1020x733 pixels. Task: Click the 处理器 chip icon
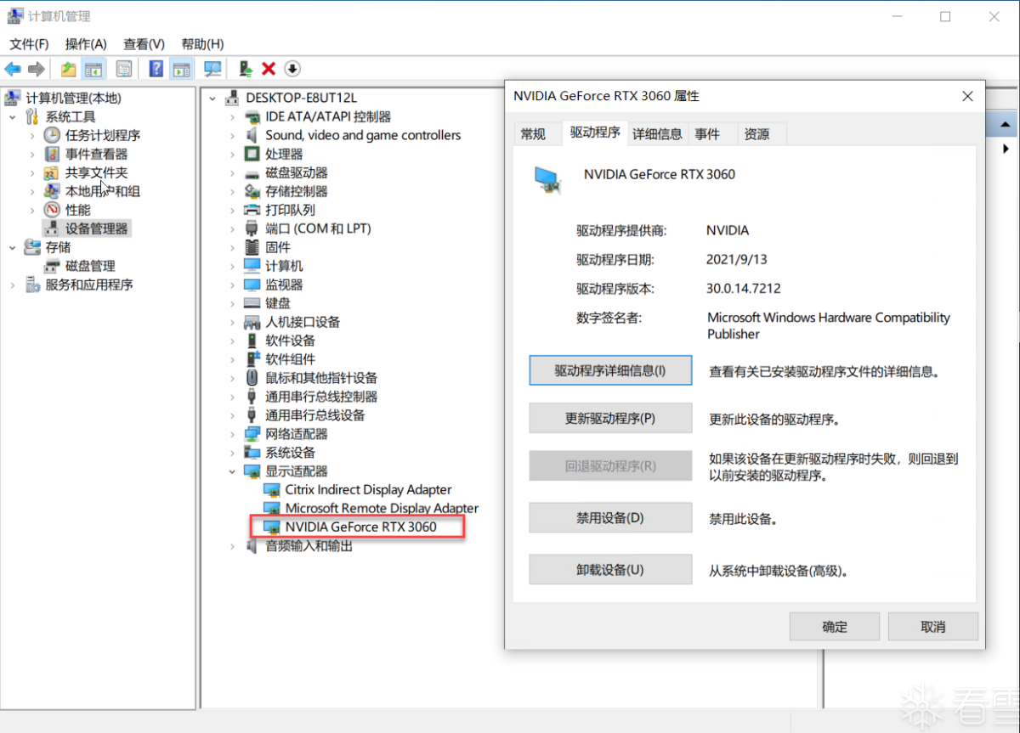[x=252, y=154]
